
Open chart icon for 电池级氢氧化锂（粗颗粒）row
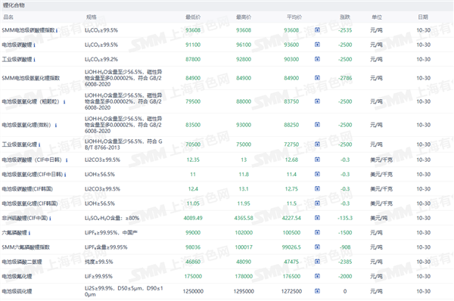coord(317,101)
